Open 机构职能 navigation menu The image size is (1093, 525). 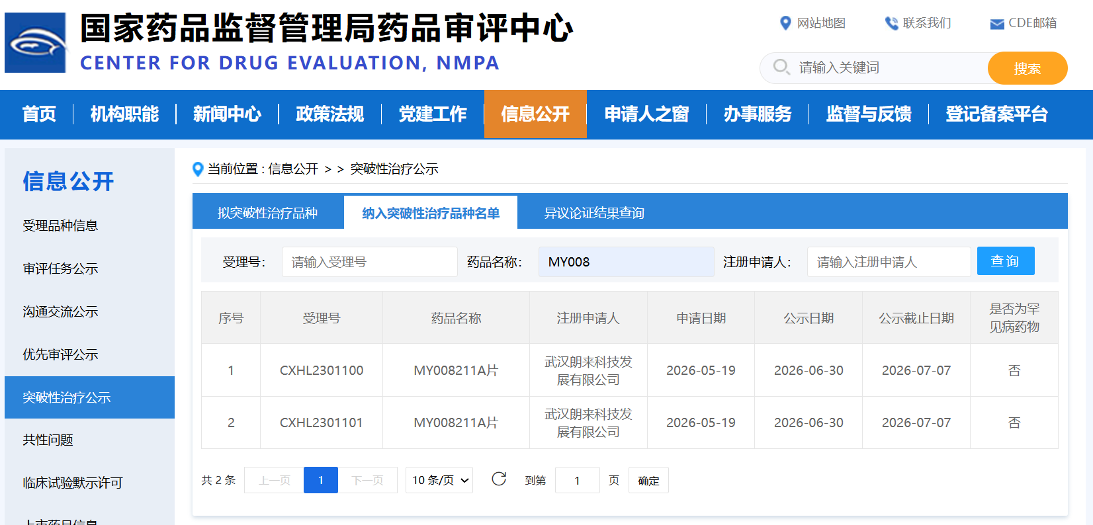[124, 114]
